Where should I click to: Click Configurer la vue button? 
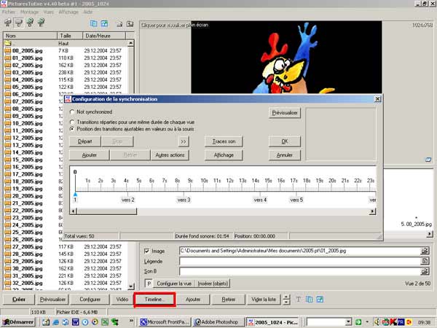point(174,284)
